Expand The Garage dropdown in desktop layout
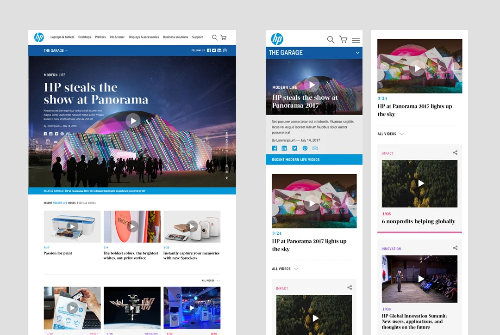500x335 pixels. coord(56,50)
